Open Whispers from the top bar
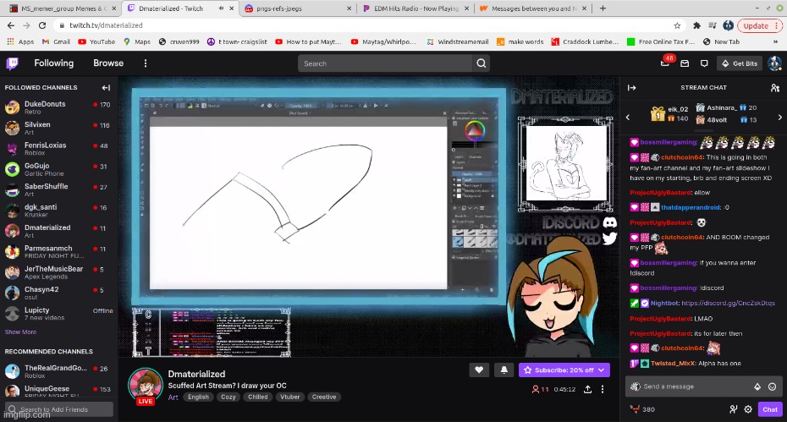 pos(704,63)
